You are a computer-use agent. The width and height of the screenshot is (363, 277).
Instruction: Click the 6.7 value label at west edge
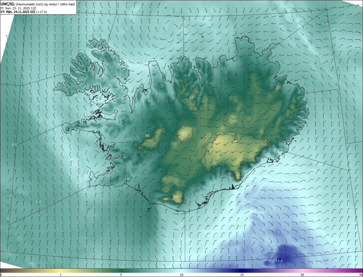[12, 195]
